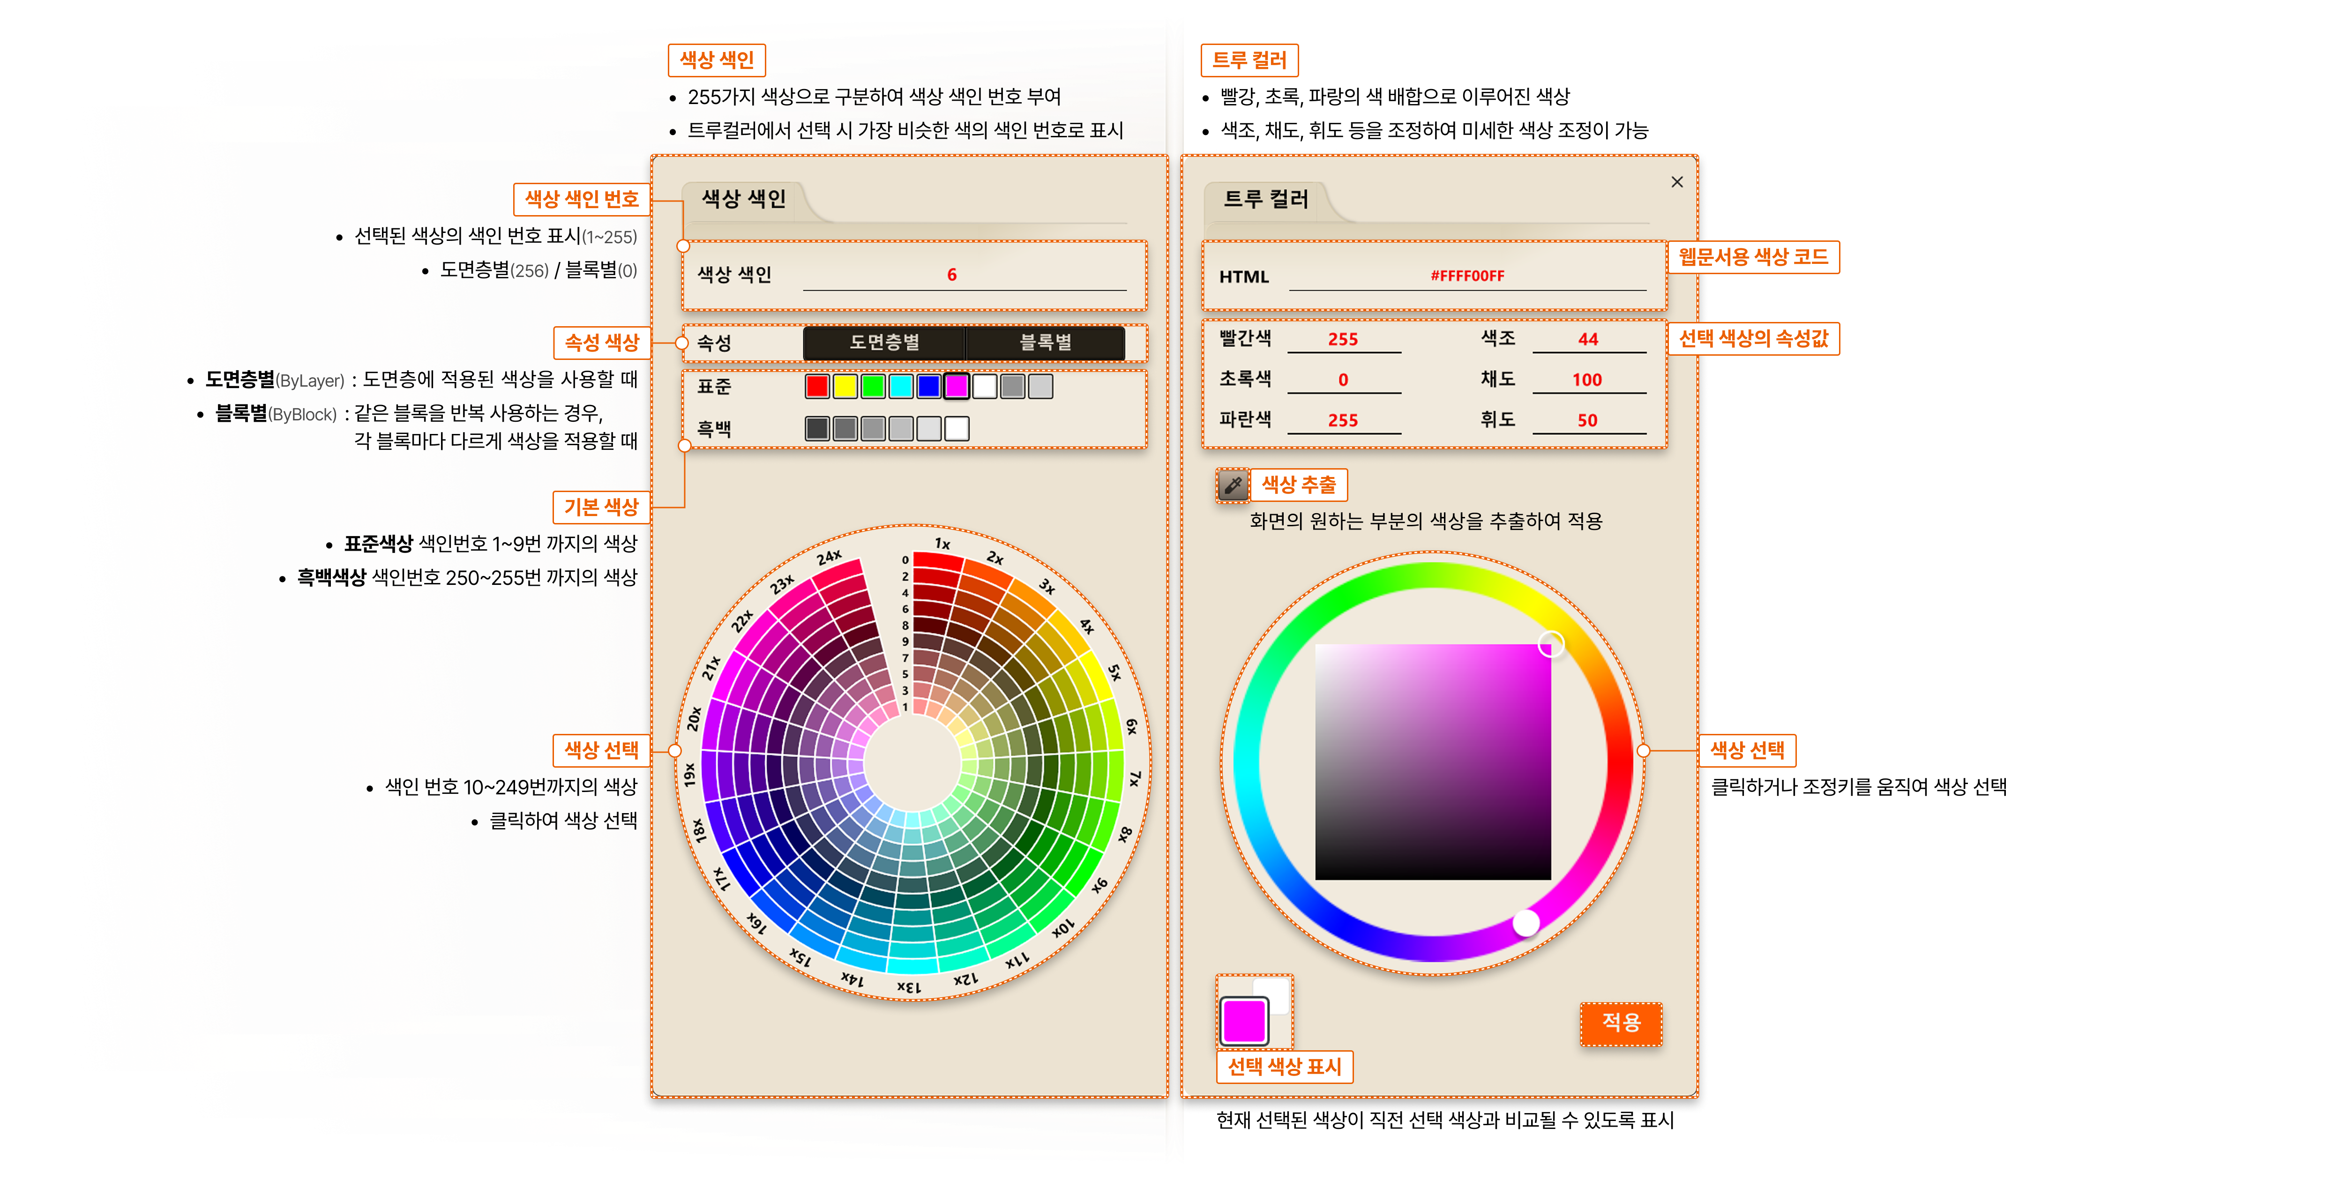Click the HTML color code field
The image size is (2348, 1181).
(x=1466, y=276)
